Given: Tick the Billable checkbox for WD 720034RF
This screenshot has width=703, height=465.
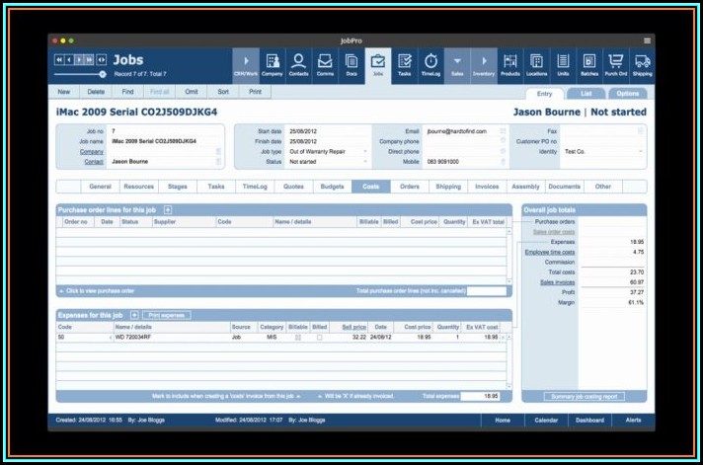Looking at the screenshot, I should (x=298, y=338).
